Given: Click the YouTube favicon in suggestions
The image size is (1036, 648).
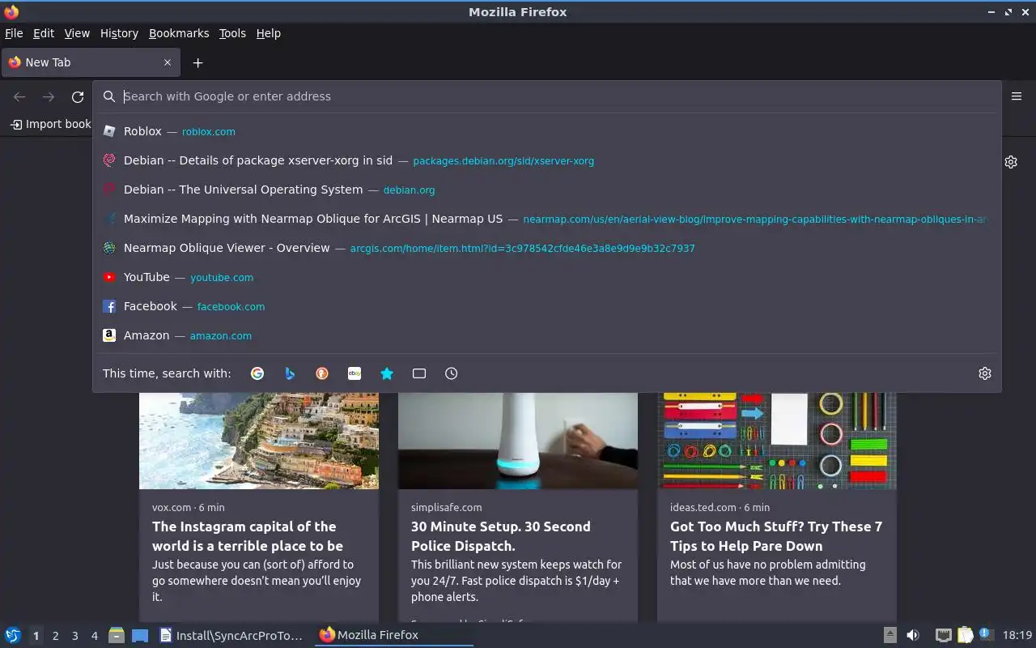Looking at the screenshot, I should 109,277.
